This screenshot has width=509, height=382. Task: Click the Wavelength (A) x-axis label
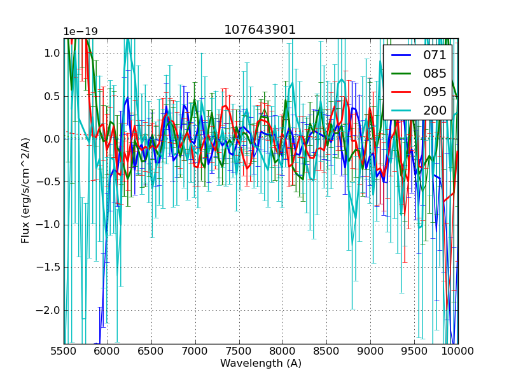click(x=261, y=364)
